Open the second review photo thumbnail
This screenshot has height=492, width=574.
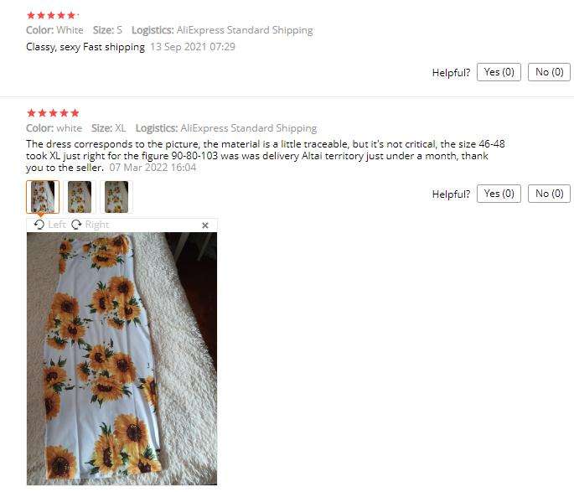pyautogui.click(x=80, y=197)
